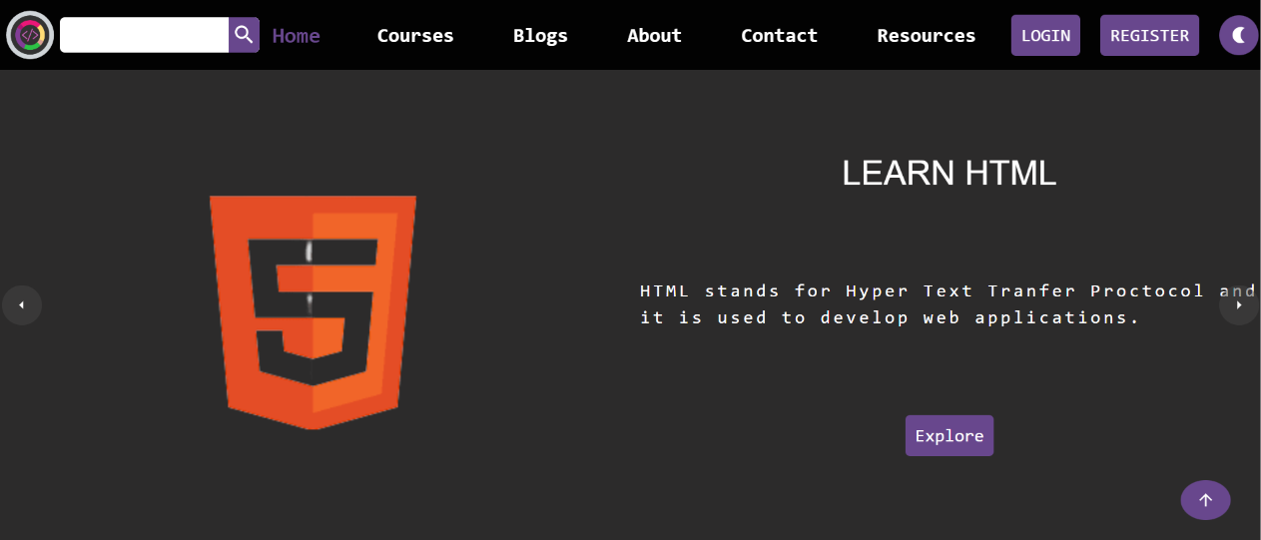This screenshot has width=1261, height=540.
Task: Click the scroll-to-top arrow button
Action: pyautogui.click(x=1205, y=500)
